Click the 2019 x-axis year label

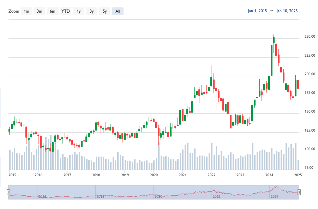point(125,175)
